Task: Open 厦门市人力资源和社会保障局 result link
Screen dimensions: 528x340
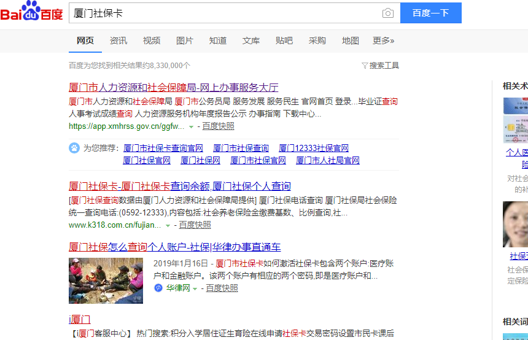Action: click(x=173, y=87)
